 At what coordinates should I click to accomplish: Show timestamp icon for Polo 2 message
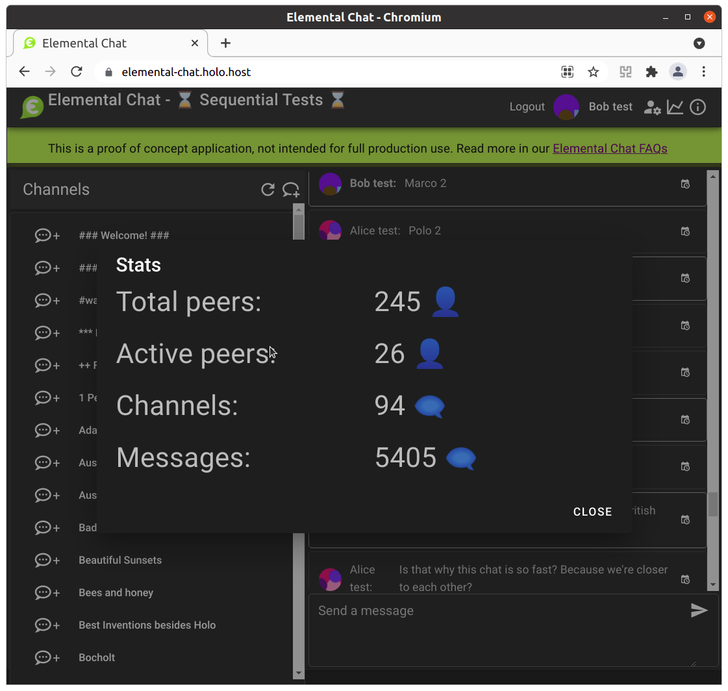point(685,231)
